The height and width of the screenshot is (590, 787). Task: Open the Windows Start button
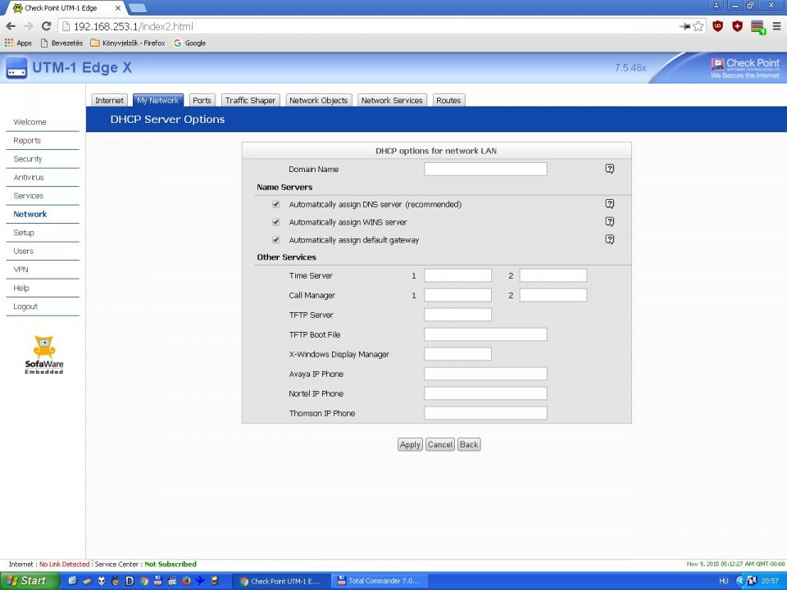[x=30, y=581]
